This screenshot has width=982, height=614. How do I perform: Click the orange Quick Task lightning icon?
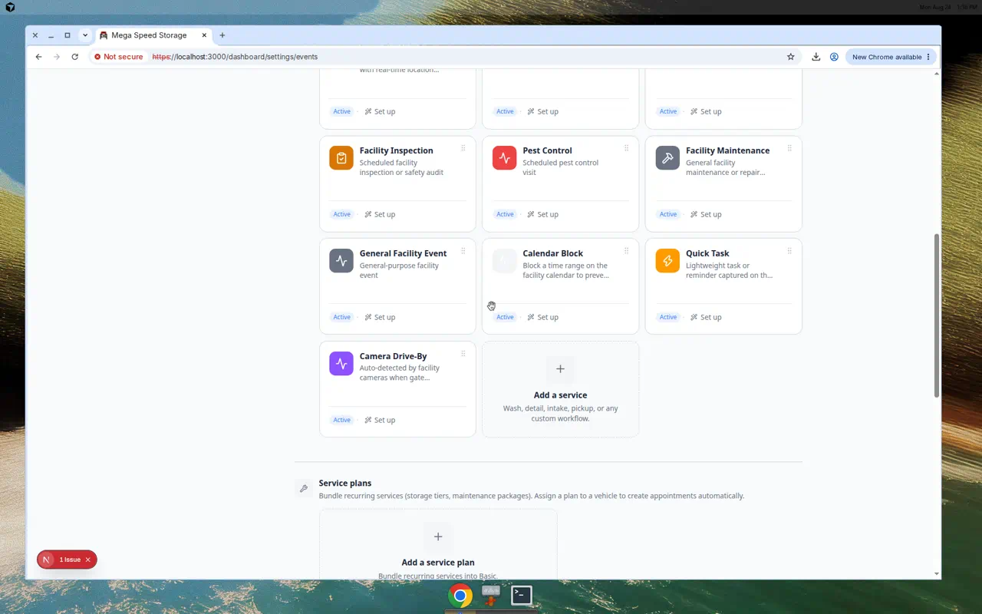coord(667,261)
